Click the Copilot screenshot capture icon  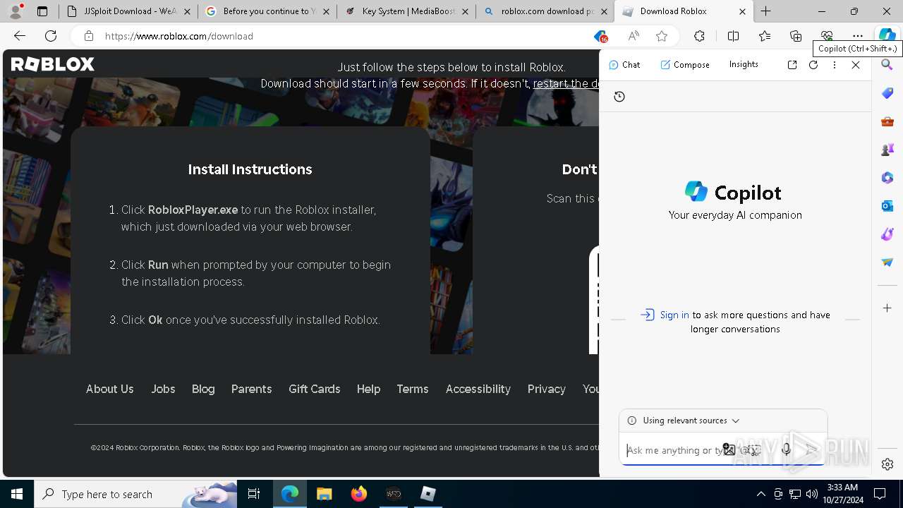[x=754, y=450]
